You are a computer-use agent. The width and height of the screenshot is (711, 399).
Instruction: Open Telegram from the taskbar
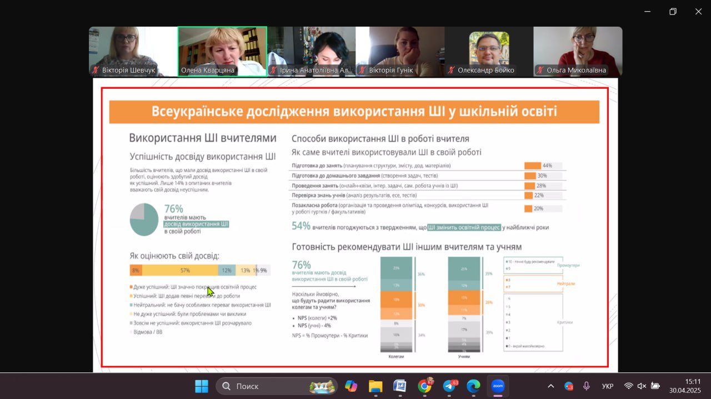pos(449,386)
